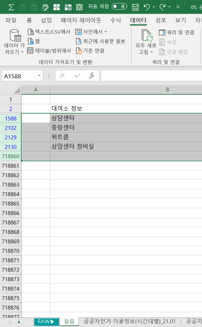Switch to the RAW▶ sheet tab

click(x=46, y=321)
